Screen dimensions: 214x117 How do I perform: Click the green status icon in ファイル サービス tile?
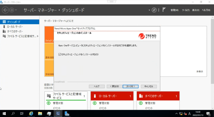click(x=49, y=103)
